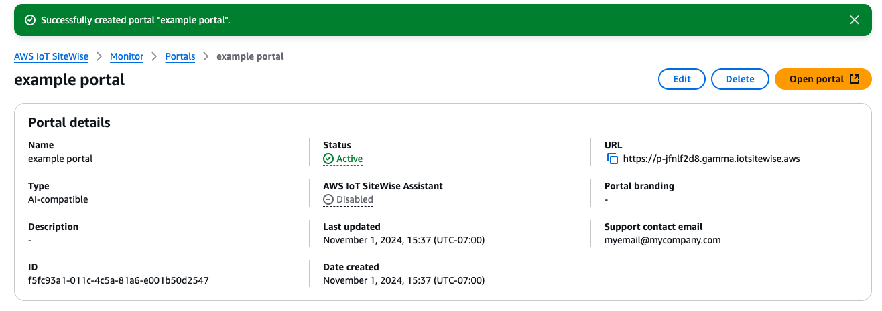Image resolution: width=882 pixels, height=311 pixels.
Task: Navigate to the Monitor breadcrumb link
Action: (x=127, y=57)
